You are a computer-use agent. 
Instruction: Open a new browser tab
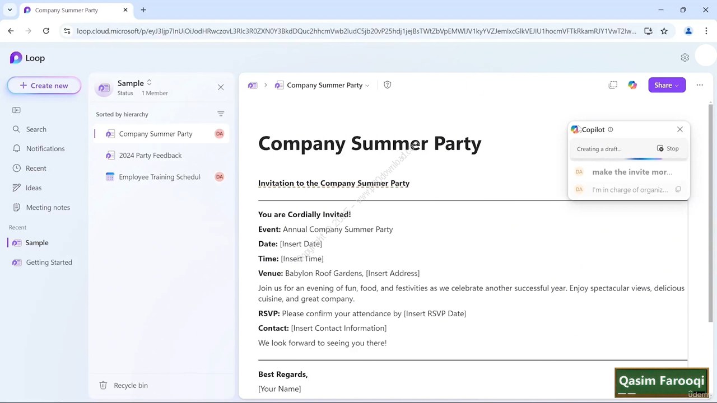143,10
